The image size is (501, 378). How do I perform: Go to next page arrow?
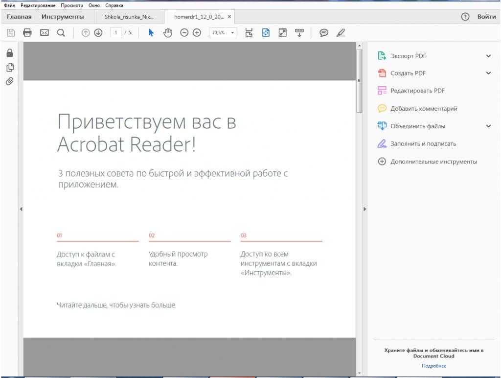point(98,33)
